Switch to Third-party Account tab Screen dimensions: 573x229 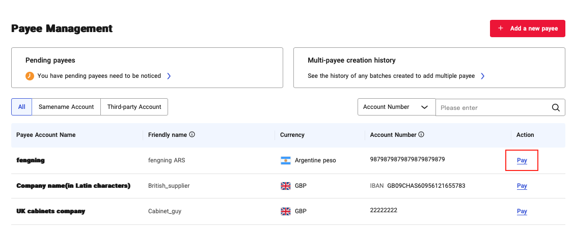coord(134,107)
